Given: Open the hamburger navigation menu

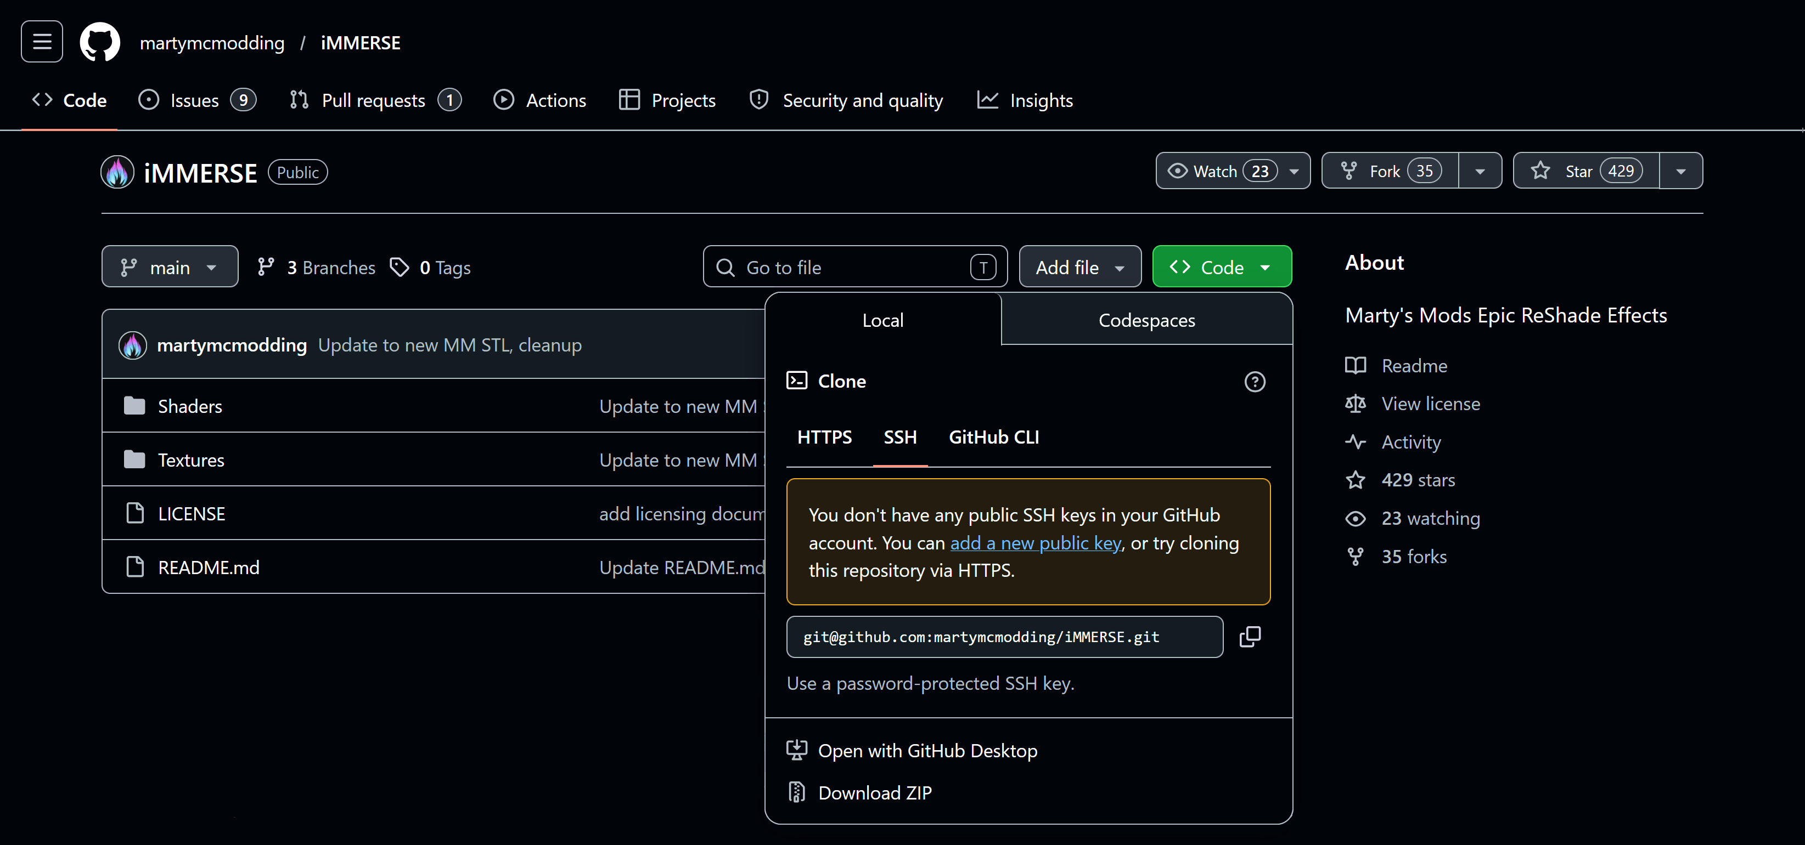Looking at the screenshot, I should coord(42,42).
